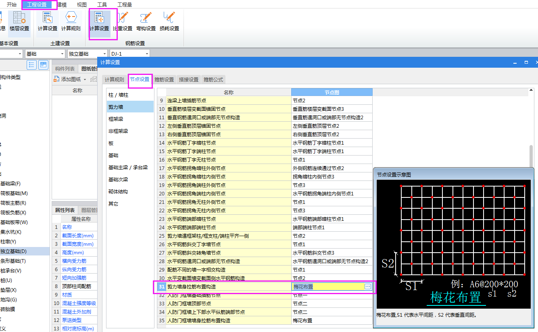Select 筏板主筋(R) in the navigation tree
Viewport: 538px width, 332px height.
[x=13, y=203]
